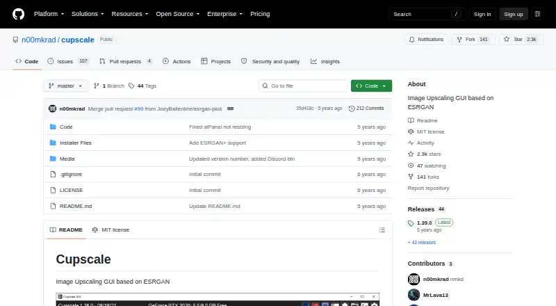Open the Contributors heading link
The width and height of the screenshot is (556, 306).
[x=430, y=264]
